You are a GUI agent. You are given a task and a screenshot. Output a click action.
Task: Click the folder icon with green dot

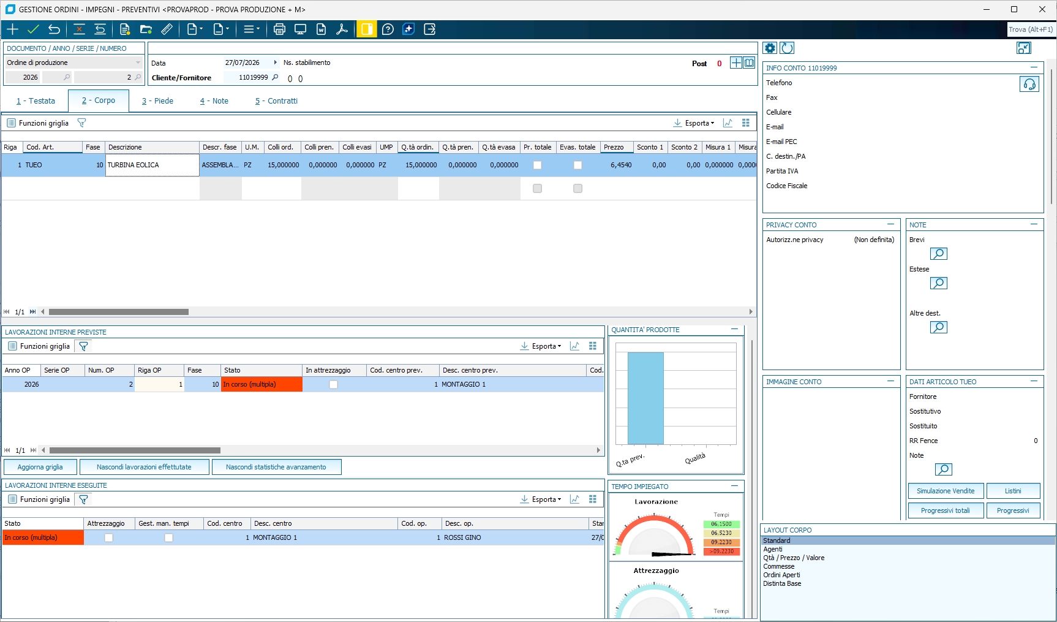point(146,29)
